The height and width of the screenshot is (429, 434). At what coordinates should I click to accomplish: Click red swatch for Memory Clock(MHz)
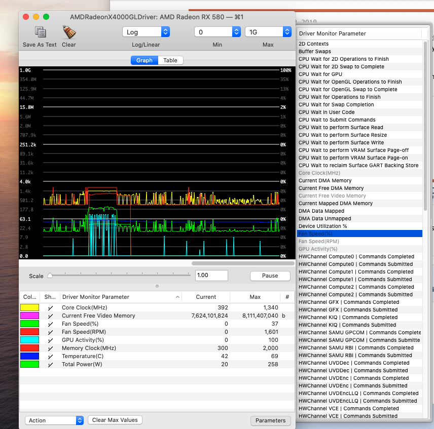29,348
